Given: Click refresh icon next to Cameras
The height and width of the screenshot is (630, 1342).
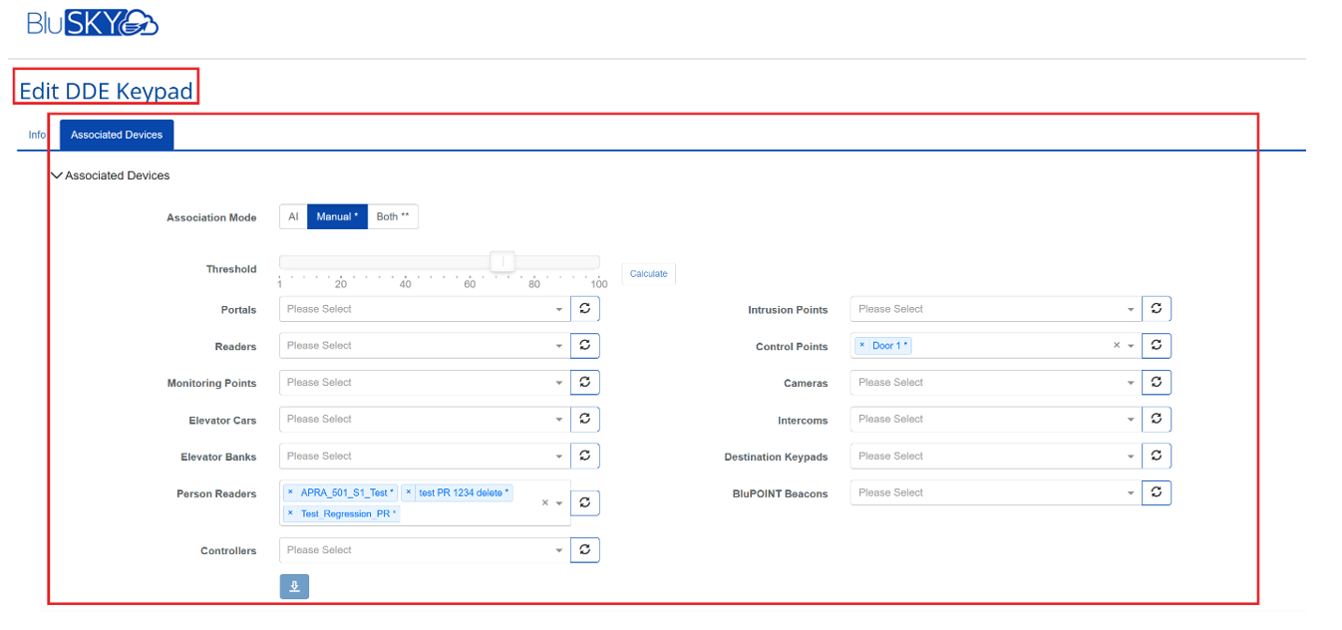Looking at the screenshot, I should (1156, 383).
